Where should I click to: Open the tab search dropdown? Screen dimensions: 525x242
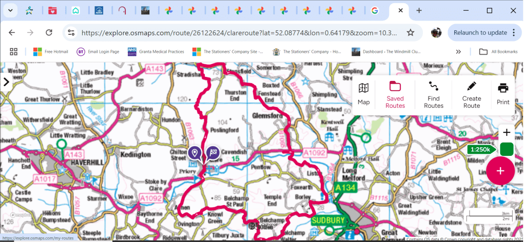(x=10, y=10)
